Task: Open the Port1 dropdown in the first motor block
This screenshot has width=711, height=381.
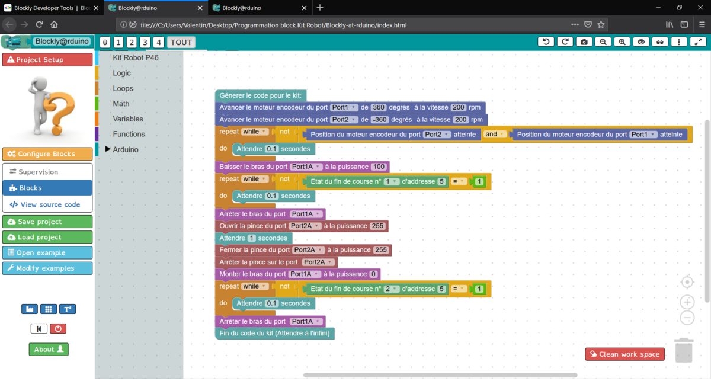Action: click(x=344, y=107)
